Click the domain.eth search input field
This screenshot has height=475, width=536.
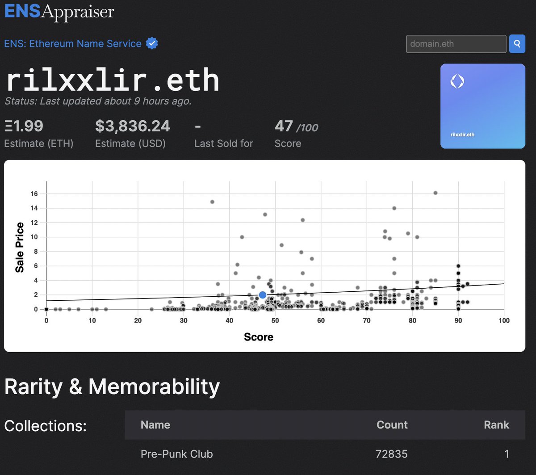(455, 44)
